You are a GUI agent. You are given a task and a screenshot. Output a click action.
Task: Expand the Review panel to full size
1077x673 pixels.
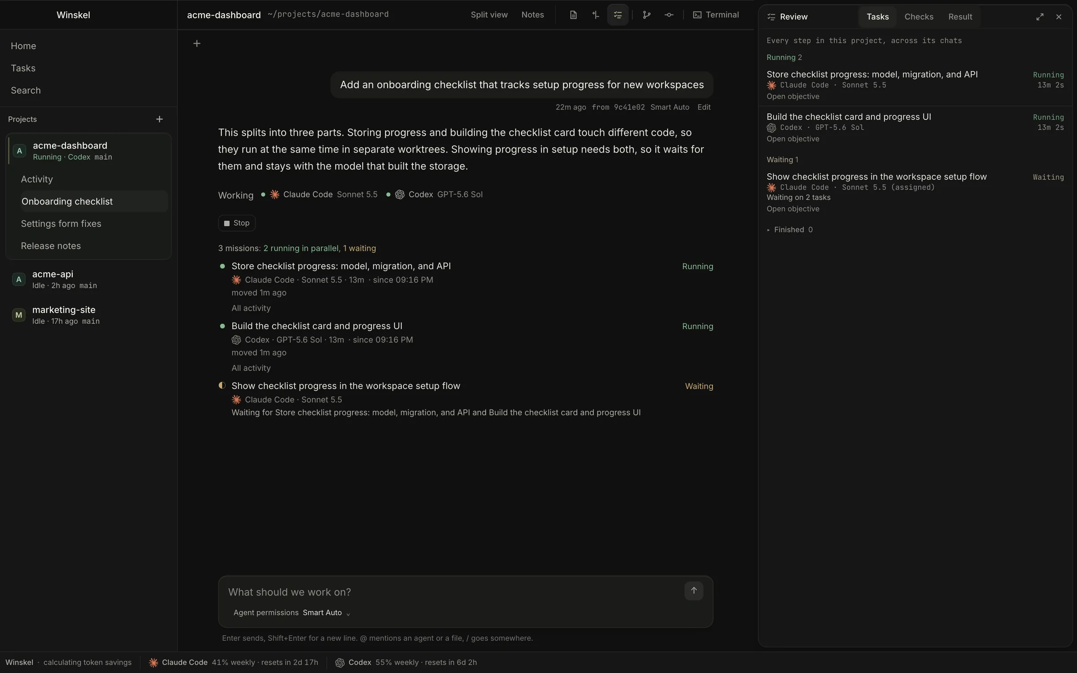[1040, 17]
